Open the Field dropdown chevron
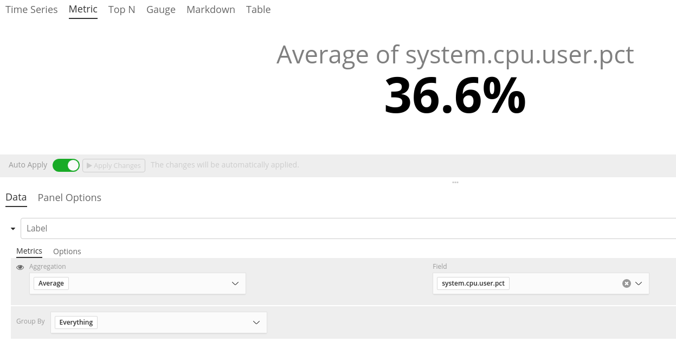Screen dimensions: 676x355 point(639,283)
